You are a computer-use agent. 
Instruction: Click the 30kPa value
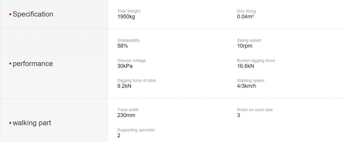click(x=125, y=66)
